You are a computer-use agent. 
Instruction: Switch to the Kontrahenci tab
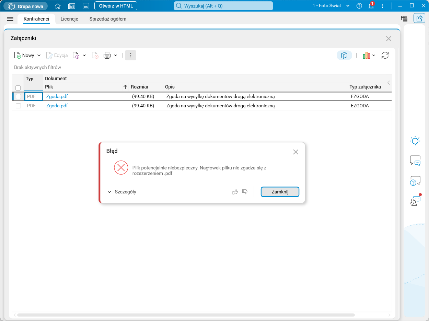click(36, 19)
